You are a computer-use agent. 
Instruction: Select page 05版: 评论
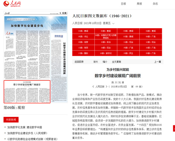[x=83, y=36]
